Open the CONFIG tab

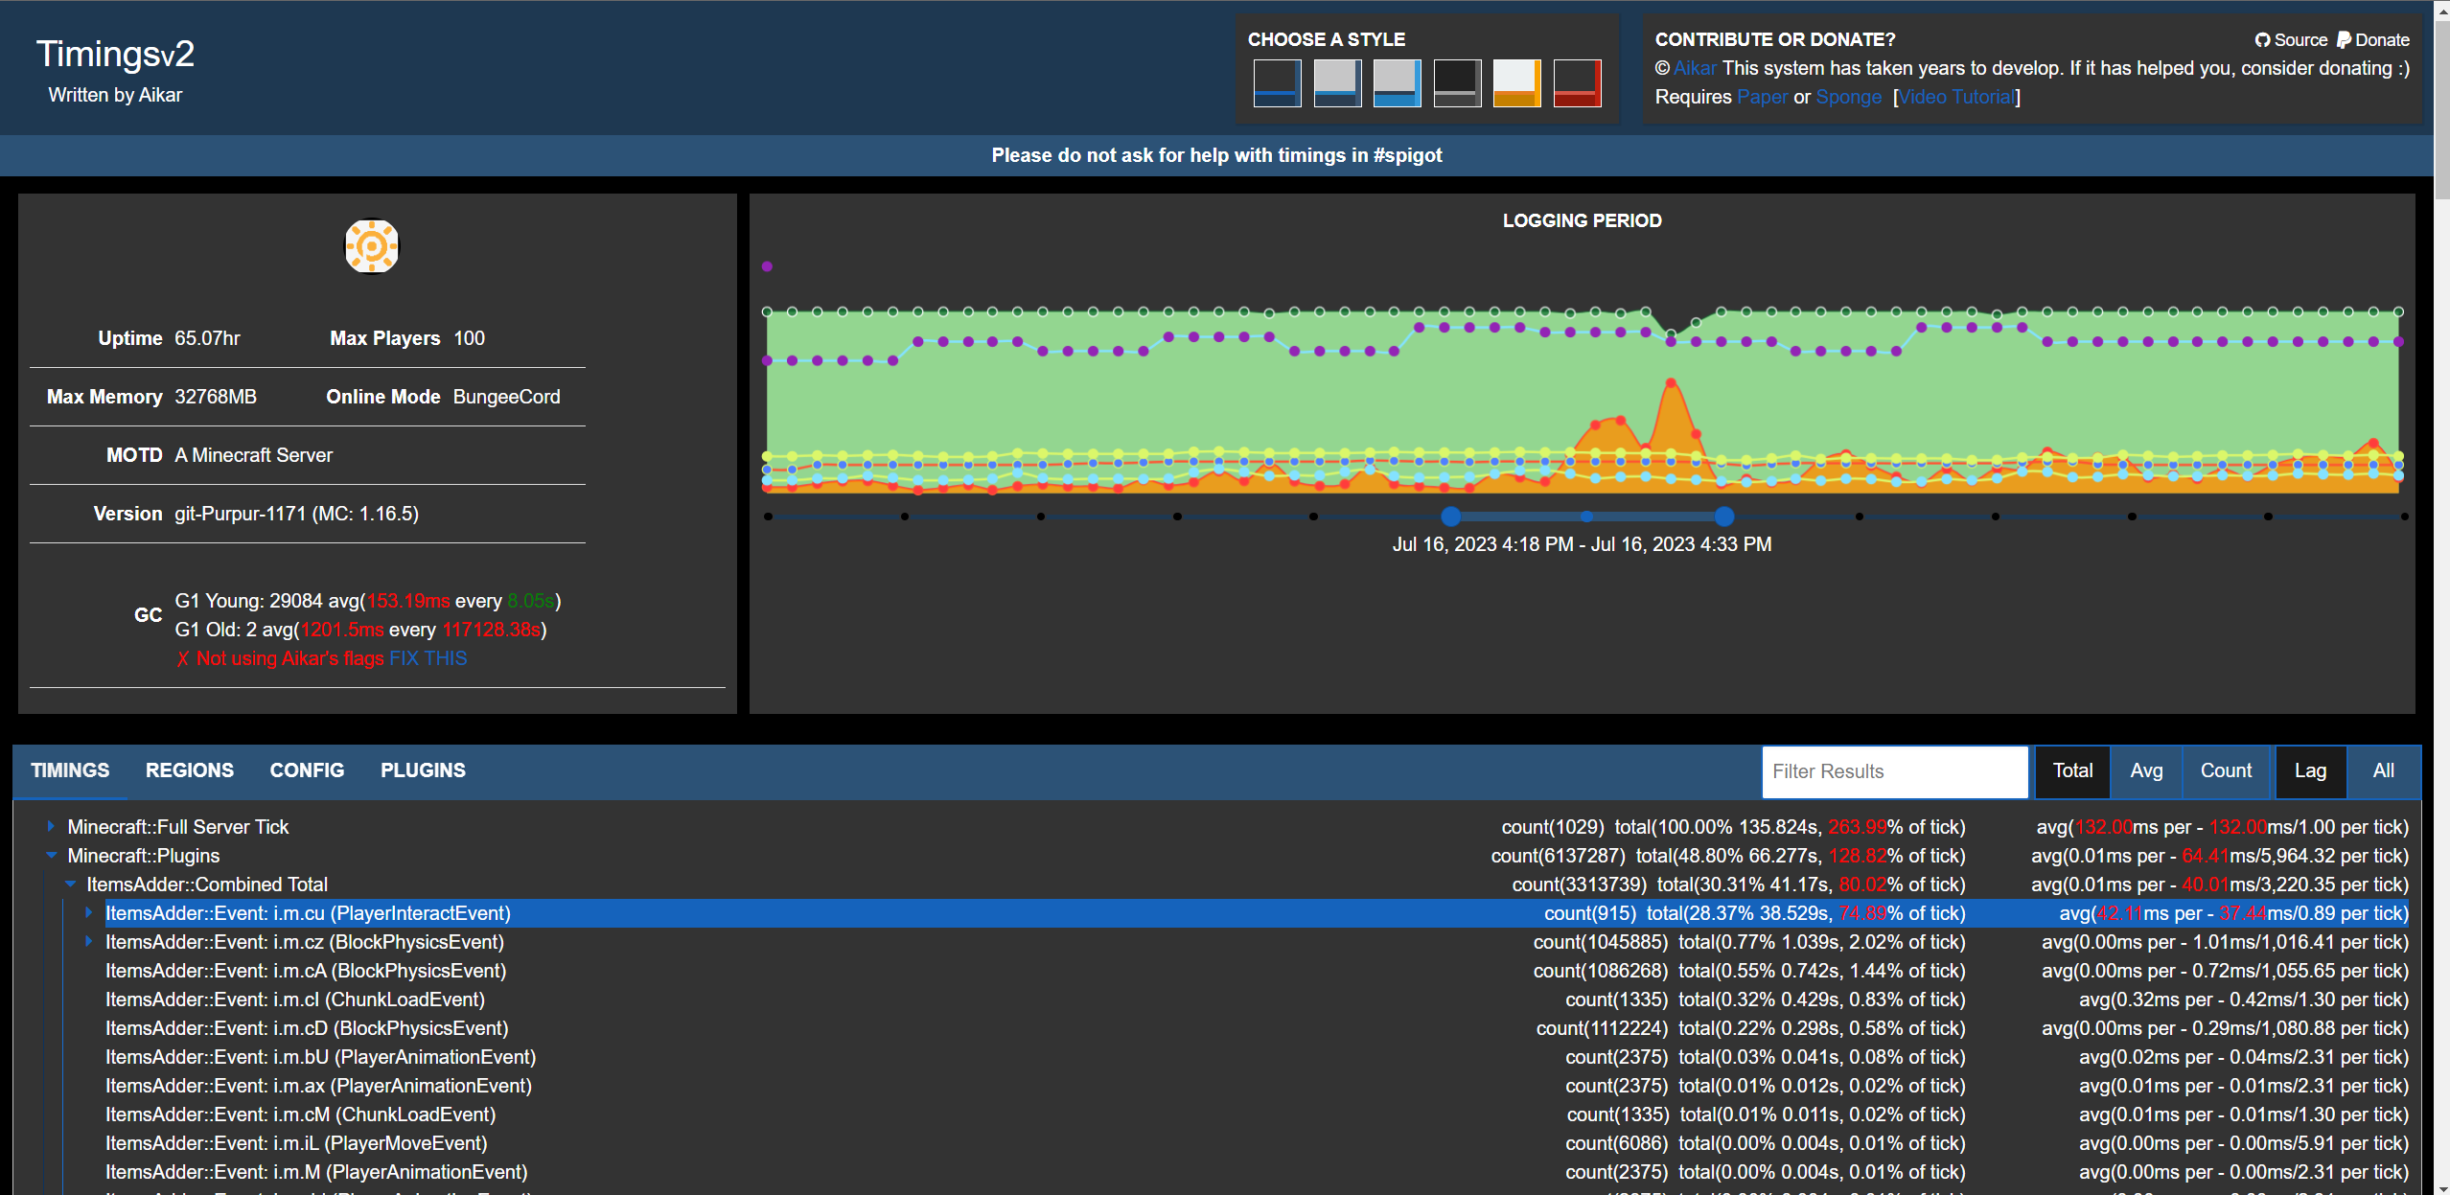point(307,770)
